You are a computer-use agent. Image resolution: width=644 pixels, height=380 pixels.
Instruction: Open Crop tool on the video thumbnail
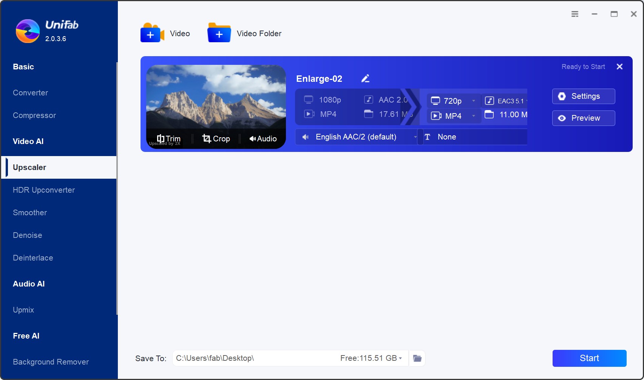point(216,138)
